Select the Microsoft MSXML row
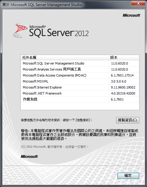The width and height of the screenshot is (147, 187). pos(80,81)
